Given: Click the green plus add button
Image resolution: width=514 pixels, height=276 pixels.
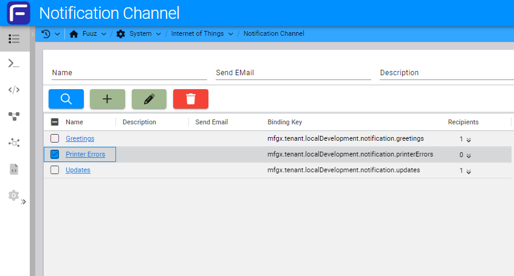Looking at the screenshot, I should pos(108,99).
